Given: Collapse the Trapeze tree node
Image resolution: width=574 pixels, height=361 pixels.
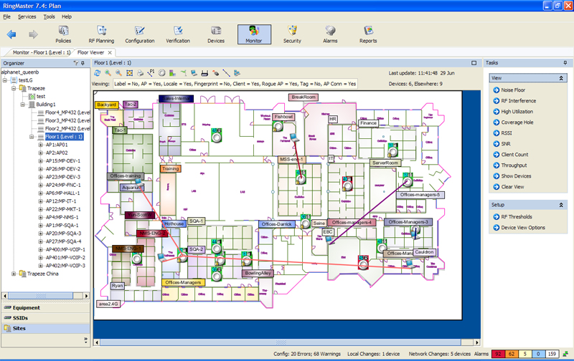Looking at the screenshot, I should tap(14, 88).
